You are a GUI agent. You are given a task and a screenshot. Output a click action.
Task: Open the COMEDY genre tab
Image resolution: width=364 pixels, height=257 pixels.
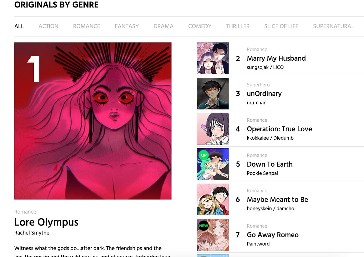pos(200,26)
